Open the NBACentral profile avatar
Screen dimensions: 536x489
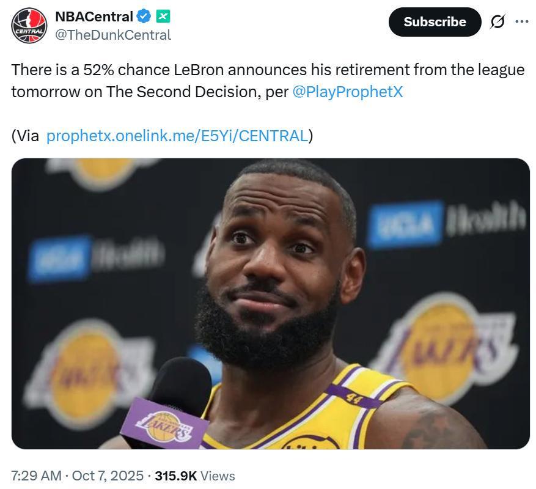coord(29,25)
